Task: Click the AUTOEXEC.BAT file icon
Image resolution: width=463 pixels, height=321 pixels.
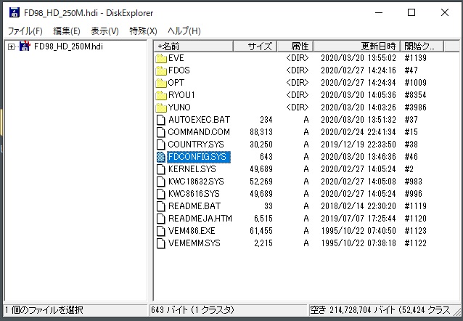Action: pos(161,120)
